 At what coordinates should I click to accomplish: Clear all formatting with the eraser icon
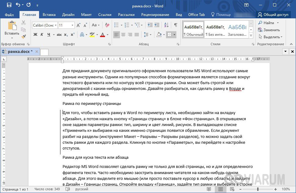click(x=107, y=25)
